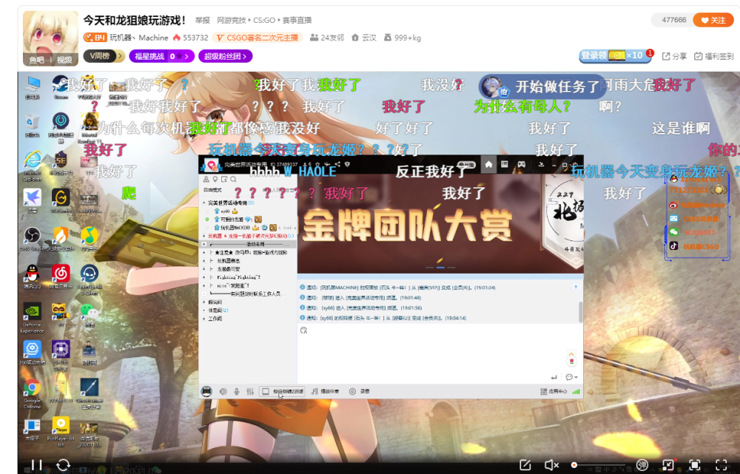The image size is (740, 474).
Task: Launch Google Chrome from the desktop
Action: pyautogui.click(x=31, y=387)
